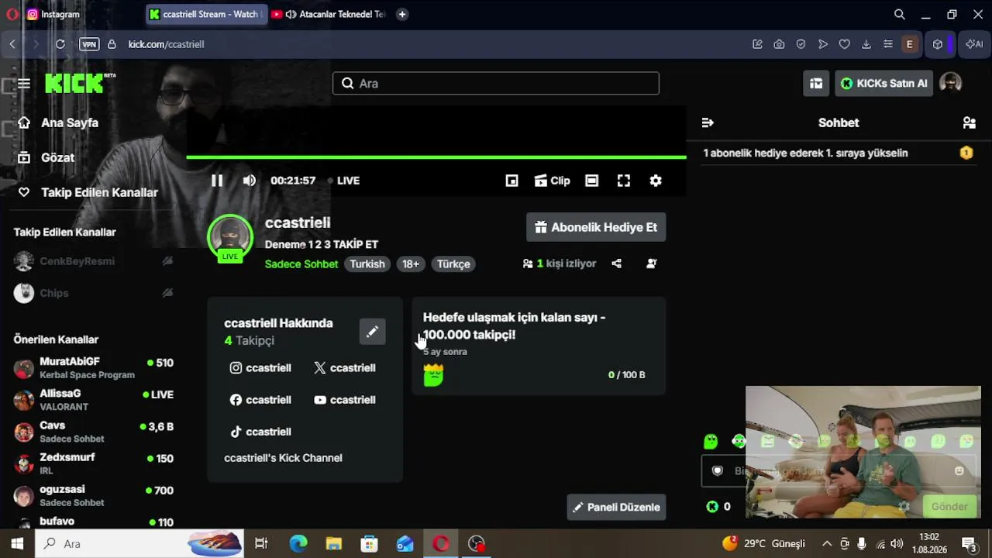The width and height of the screenshot is (992, 558).
Task: Share the ccastriell channel
Action: (x=616, y=263)
